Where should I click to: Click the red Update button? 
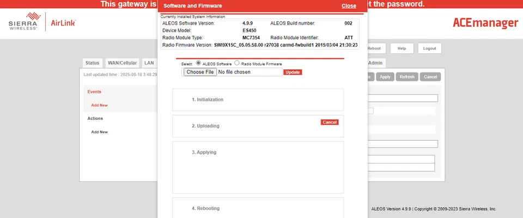point(293,72)
